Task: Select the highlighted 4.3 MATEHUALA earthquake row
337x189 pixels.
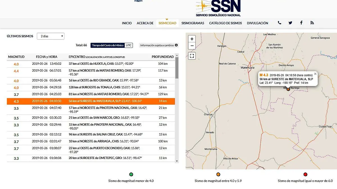Action: (x=90, y=101)
